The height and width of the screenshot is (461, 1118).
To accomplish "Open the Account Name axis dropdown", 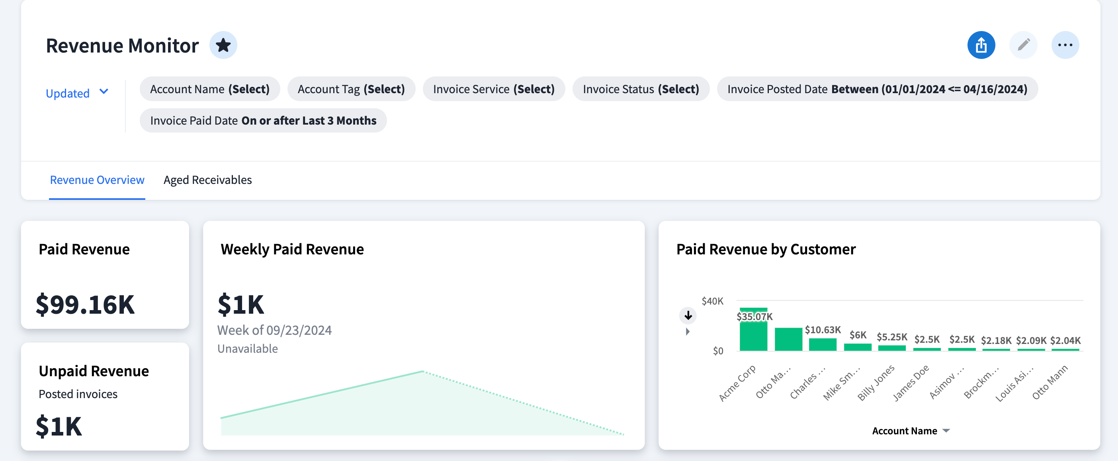I will click(911, 431).
